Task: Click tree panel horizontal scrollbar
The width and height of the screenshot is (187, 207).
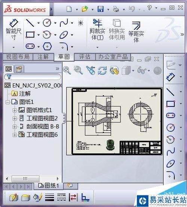Action: pos(33,179)
